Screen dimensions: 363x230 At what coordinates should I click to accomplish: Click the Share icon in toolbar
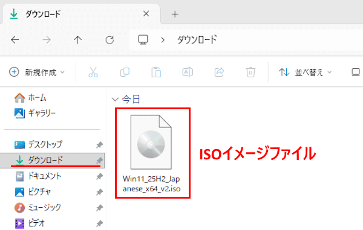(219, 72)
